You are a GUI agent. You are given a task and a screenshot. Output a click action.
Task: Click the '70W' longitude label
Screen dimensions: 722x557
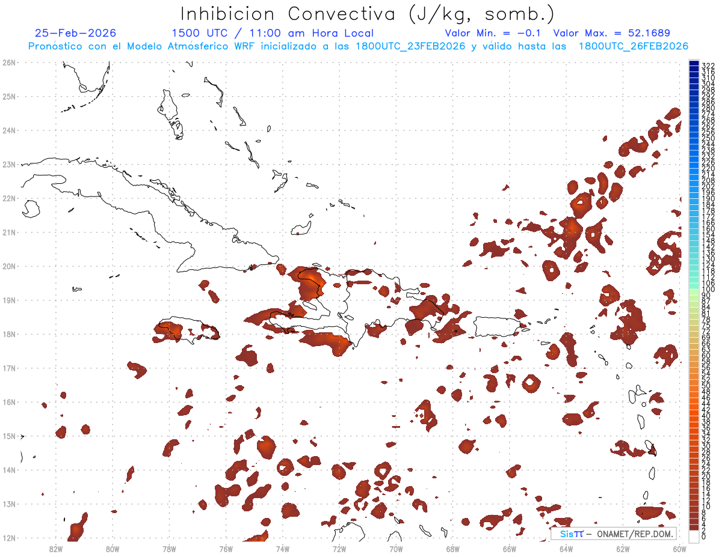(396, 549)
